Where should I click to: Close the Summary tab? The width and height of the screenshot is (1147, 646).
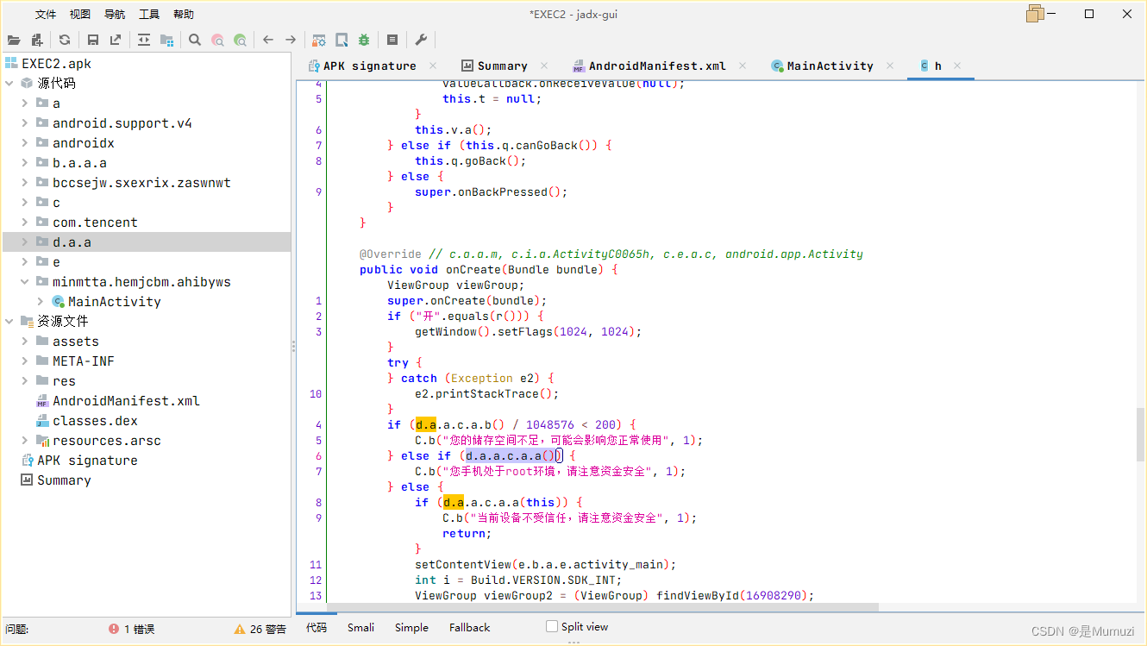click(x=544, y=66)
